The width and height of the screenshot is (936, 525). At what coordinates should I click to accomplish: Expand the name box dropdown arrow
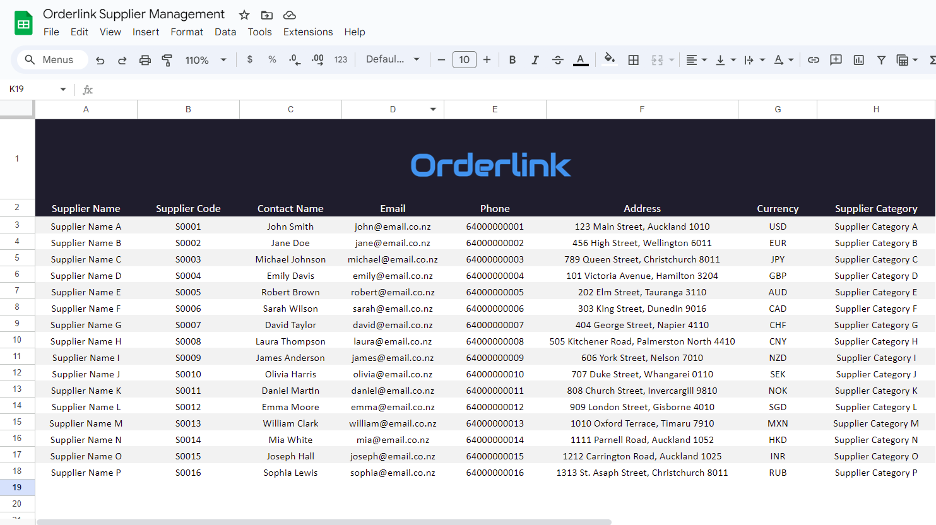click(x=63, y=90)
